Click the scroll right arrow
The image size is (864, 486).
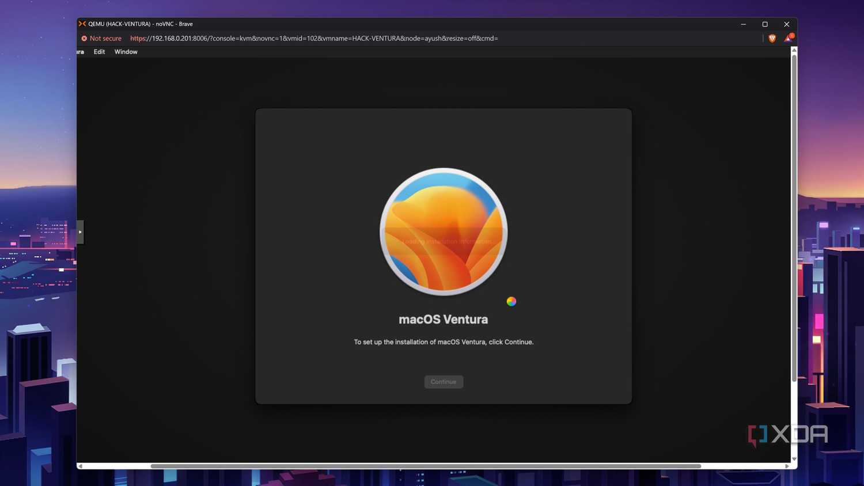point(787,466)
